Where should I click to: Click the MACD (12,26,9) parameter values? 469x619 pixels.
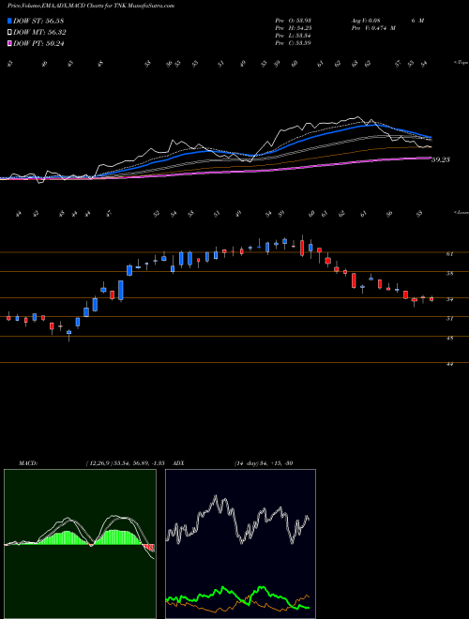point(125,462)
